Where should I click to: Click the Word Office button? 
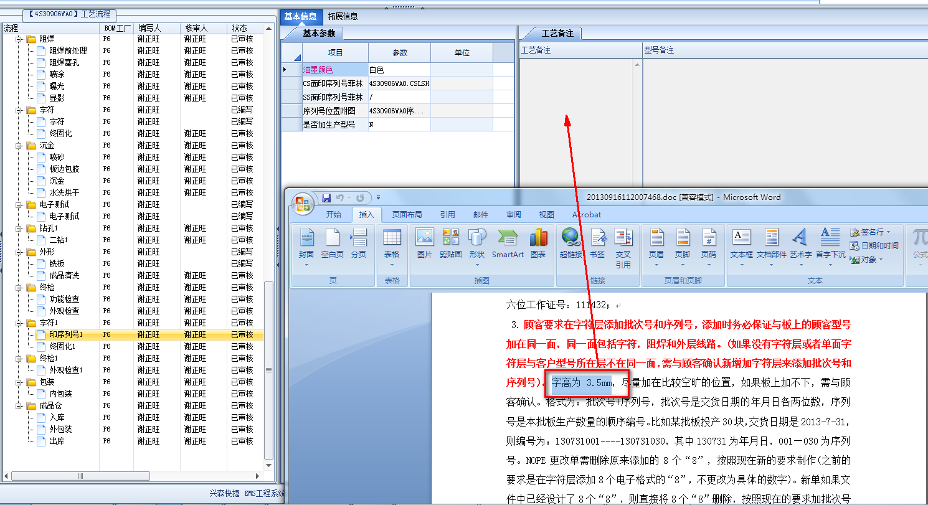pos(304,203)
